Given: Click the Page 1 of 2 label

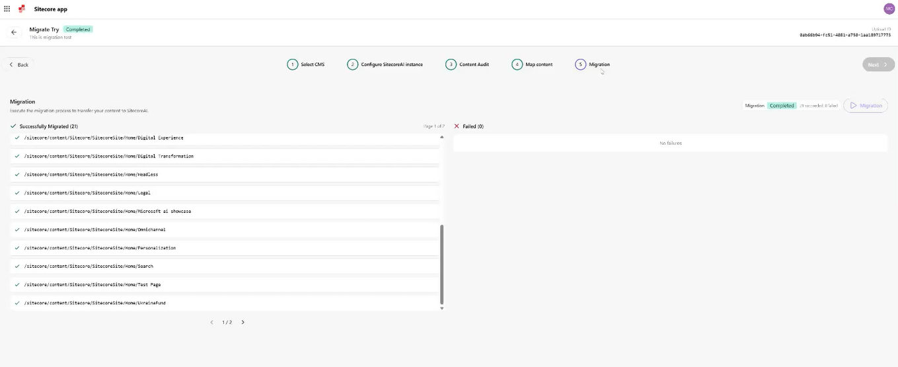Looking at the screenshot, I should [433, 126].
